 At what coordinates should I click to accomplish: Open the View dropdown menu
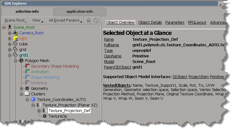[x=37, y=20]
